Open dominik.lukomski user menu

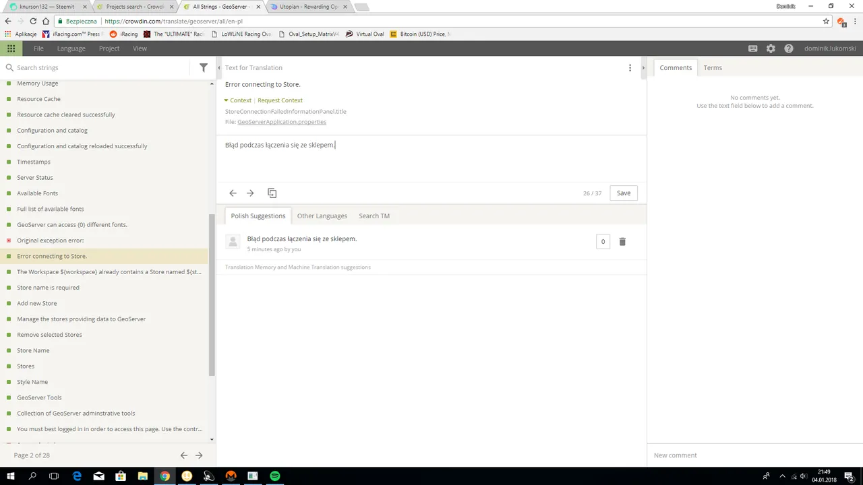tap(830, 48)
